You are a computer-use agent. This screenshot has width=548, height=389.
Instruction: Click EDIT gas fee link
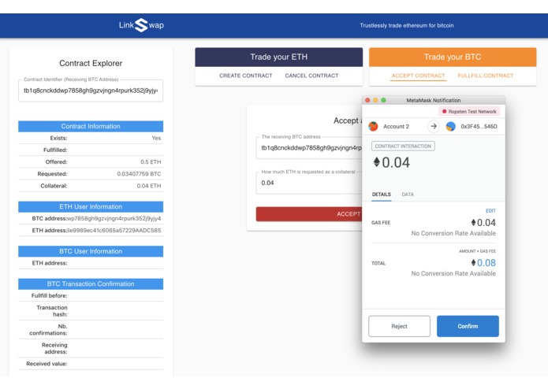pyautogui.click(x=490, y=211)
